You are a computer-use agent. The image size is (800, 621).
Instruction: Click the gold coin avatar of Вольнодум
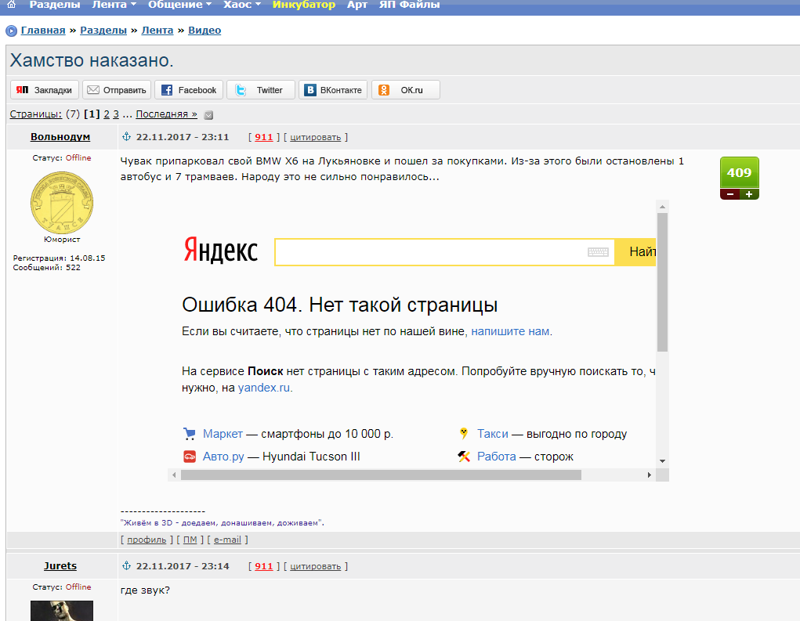click(x=62, y=203)
